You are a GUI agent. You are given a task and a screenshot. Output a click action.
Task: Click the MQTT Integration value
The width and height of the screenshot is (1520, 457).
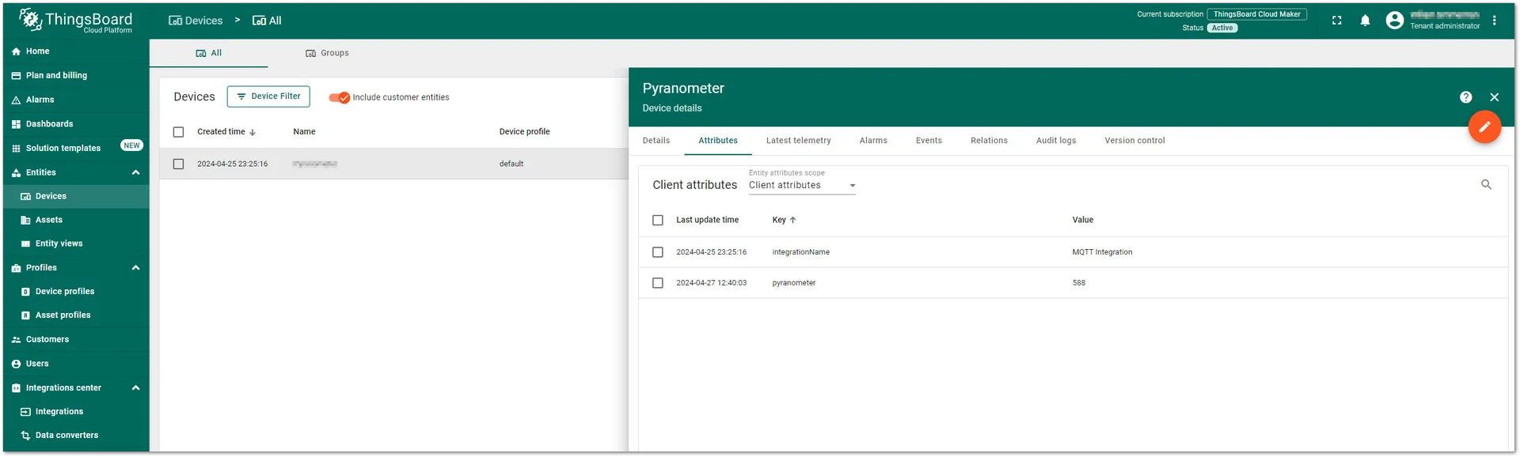[x=1102, y=252]
